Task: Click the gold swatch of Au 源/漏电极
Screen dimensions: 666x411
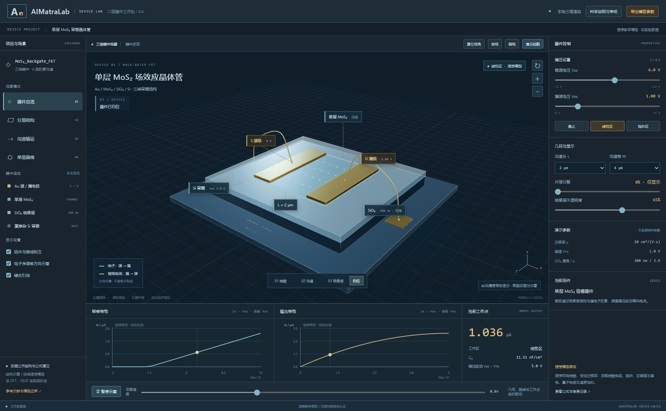Action: (x=9, y=186)
